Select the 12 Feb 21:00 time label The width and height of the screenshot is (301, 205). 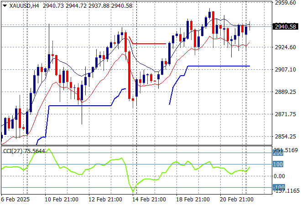click(105, 200)
